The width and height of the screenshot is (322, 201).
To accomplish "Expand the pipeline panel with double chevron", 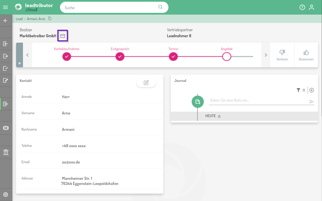I will tap(20, 63).
